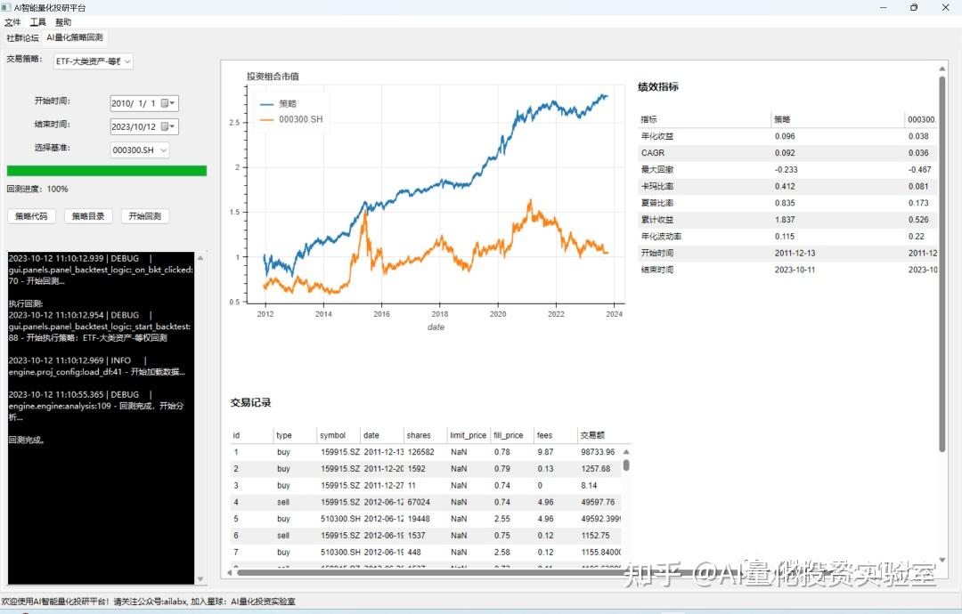Click the application icon in the title bar
This screenshot has width=962, height=614.
click(x=8, y=7)
